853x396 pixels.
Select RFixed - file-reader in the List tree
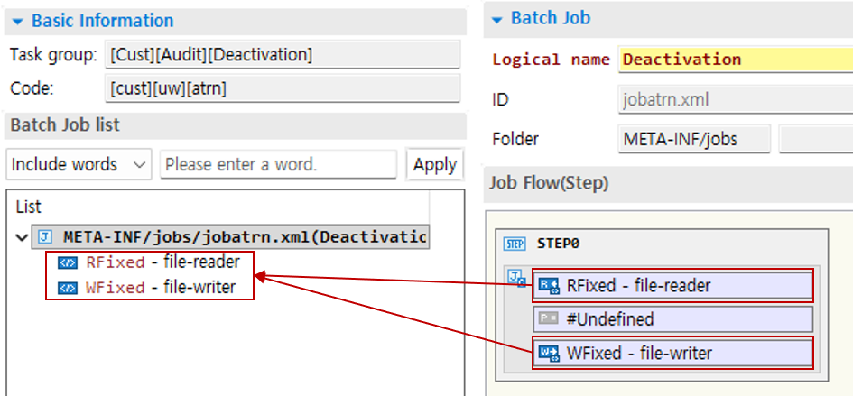(x=162, y=263)
